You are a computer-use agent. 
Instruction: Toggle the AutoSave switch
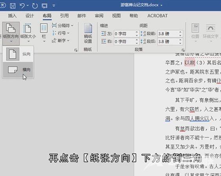tap(3, 5)
